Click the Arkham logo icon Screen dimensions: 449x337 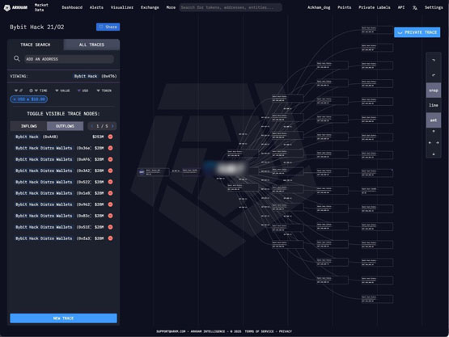(x=6, y=8)
